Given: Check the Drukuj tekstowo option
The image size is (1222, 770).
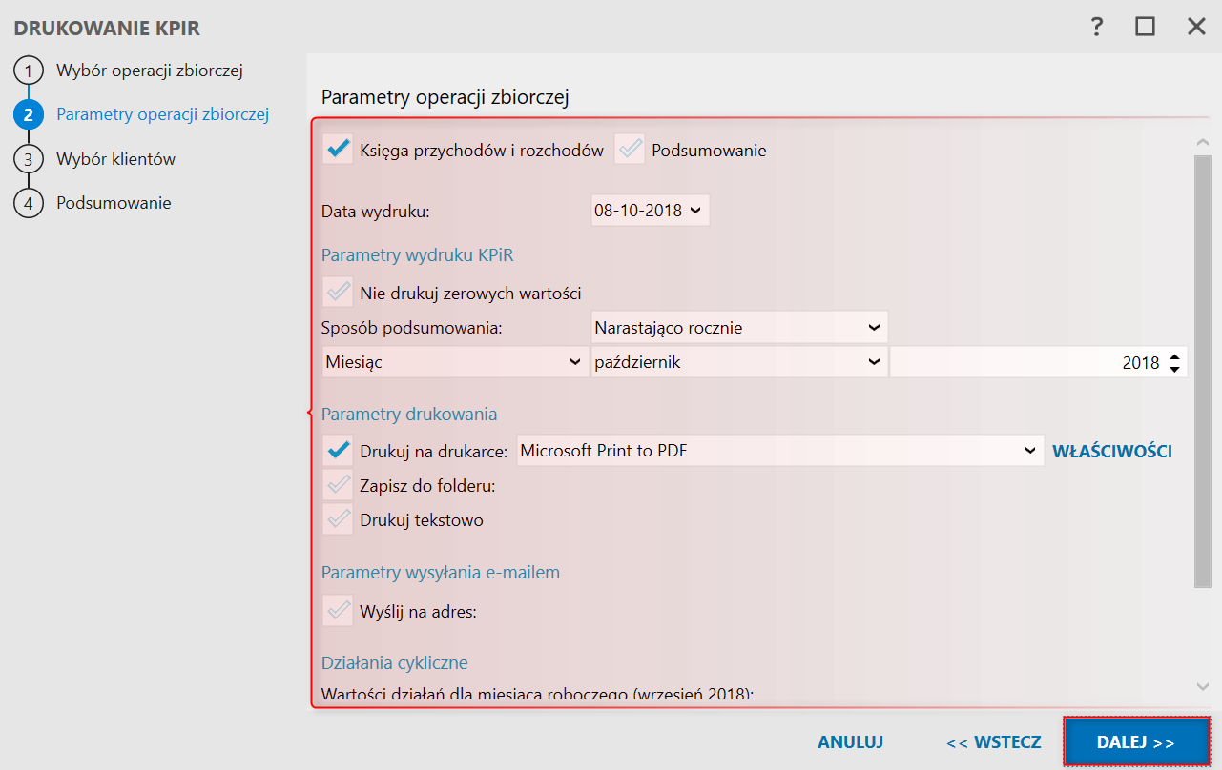Looking at the screenshot, I should point(338,520).
